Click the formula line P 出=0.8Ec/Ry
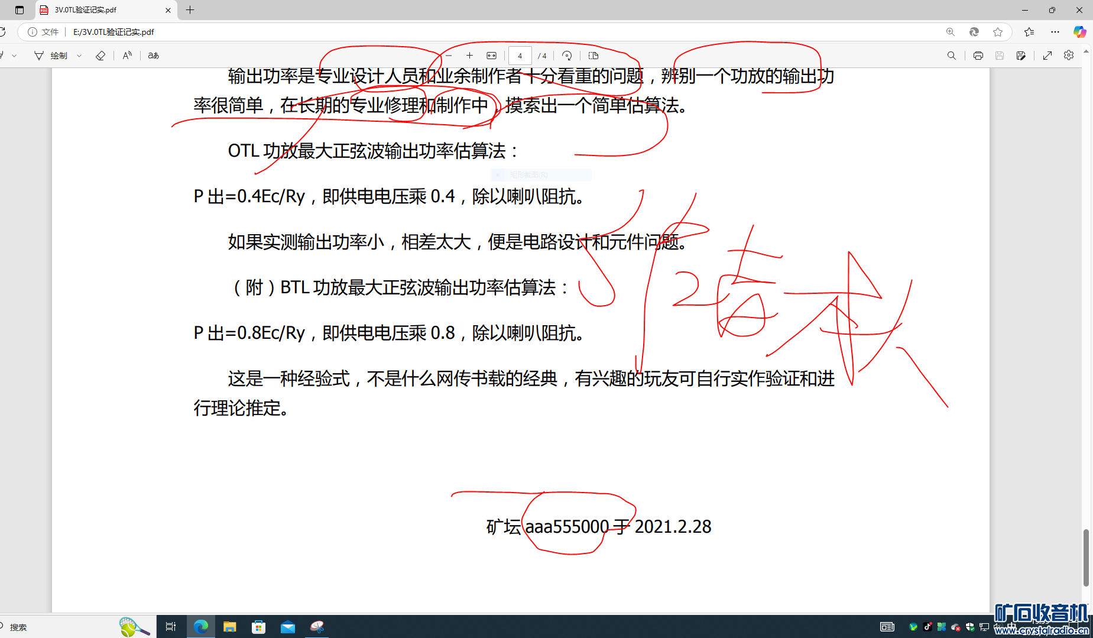 pyautogui.click(x=249, y=333)
